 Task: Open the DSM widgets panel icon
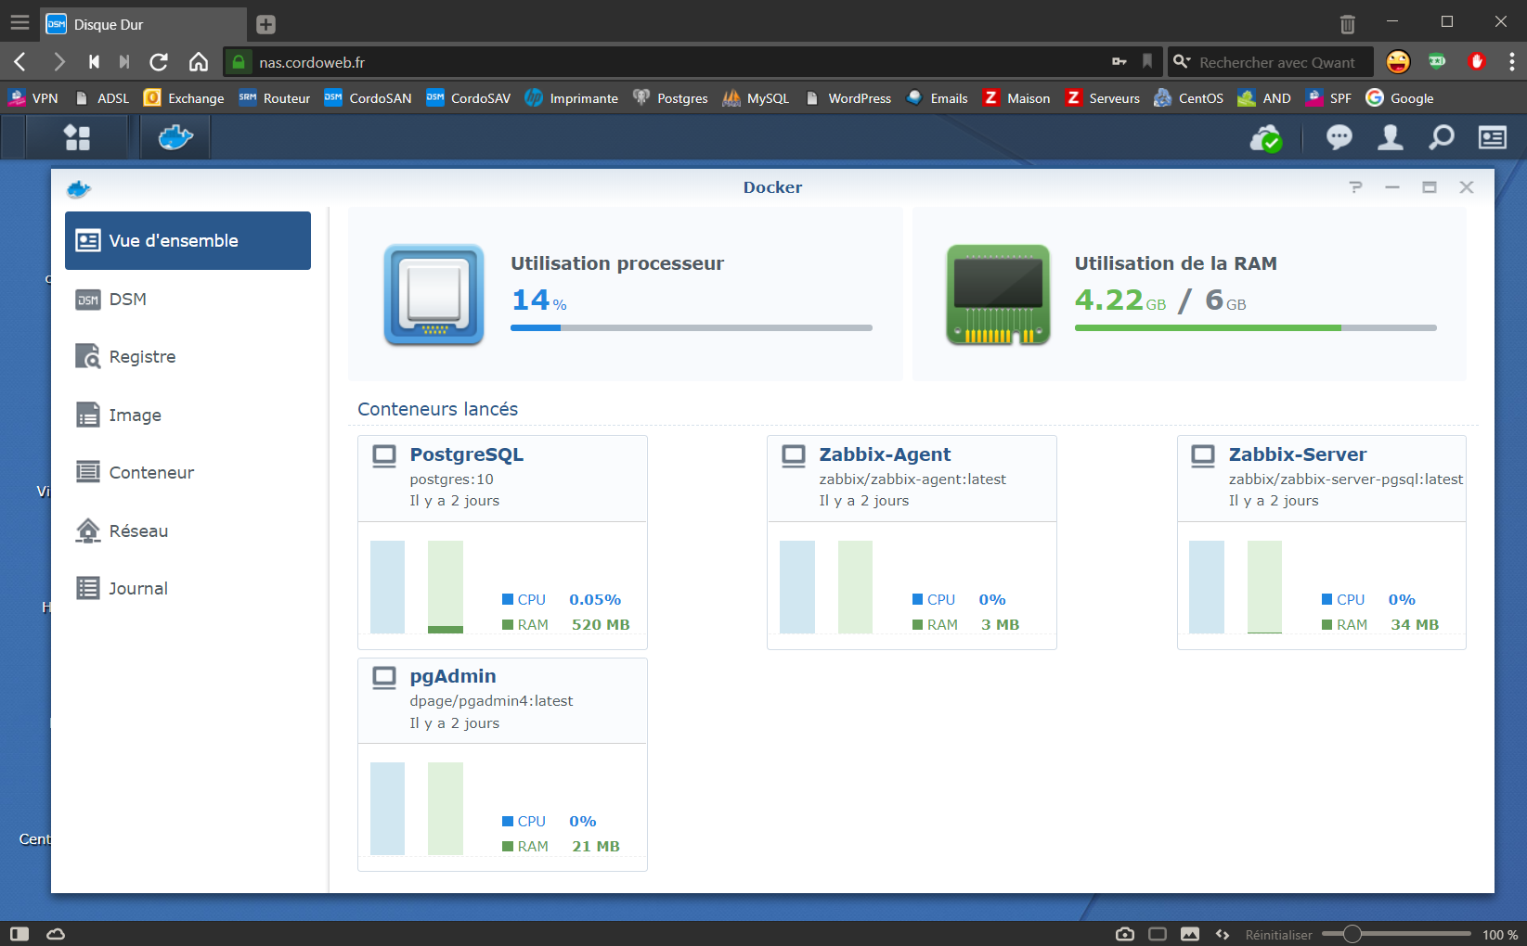(x=1493, y=137)
